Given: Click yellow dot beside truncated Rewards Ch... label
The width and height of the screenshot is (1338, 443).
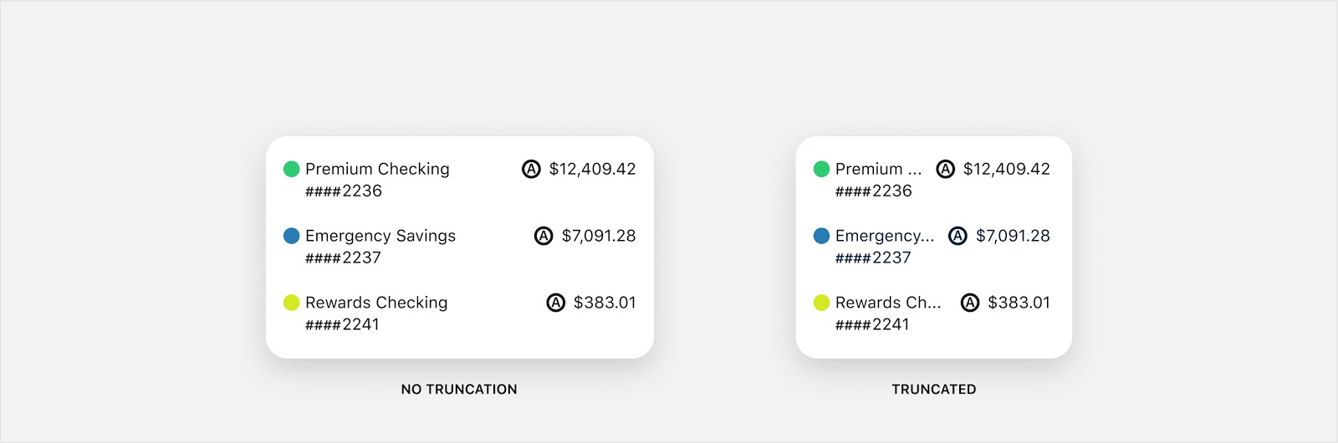Looking at the screenshot, I should (822, 303).
